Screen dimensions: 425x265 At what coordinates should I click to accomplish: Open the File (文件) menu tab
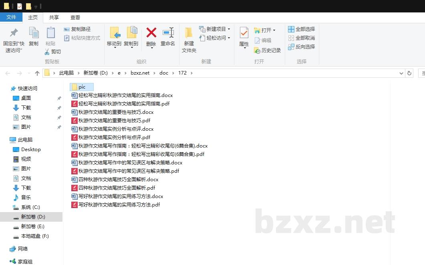pyautogui.click(x=11, y=17)
